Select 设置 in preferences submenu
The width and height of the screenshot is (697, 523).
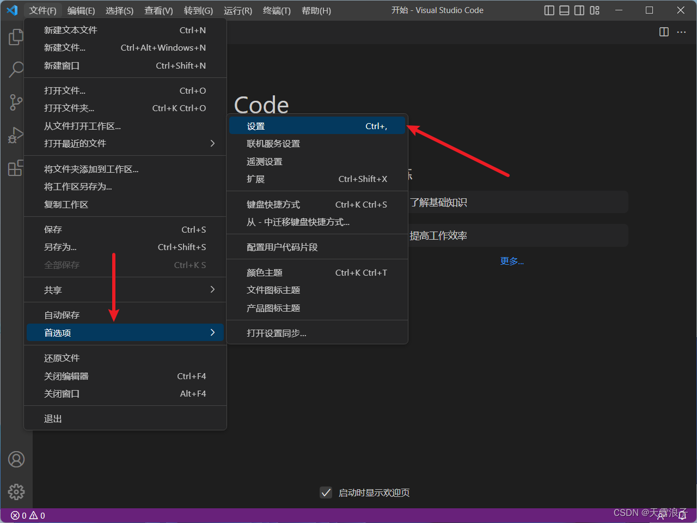(317, 126)
